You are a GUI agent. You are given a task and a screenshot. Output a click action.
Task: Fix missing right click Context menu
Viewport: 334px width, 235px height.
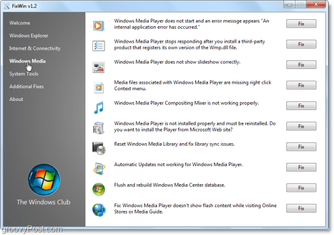[301, 85]
